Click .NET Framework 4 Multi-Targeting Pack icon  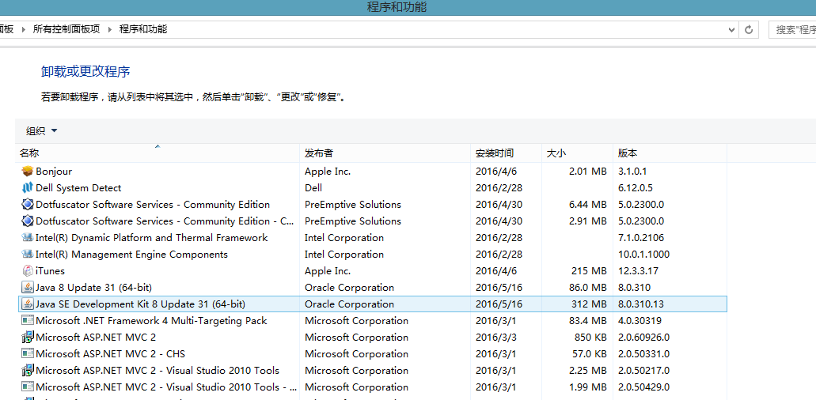point(28,320)
